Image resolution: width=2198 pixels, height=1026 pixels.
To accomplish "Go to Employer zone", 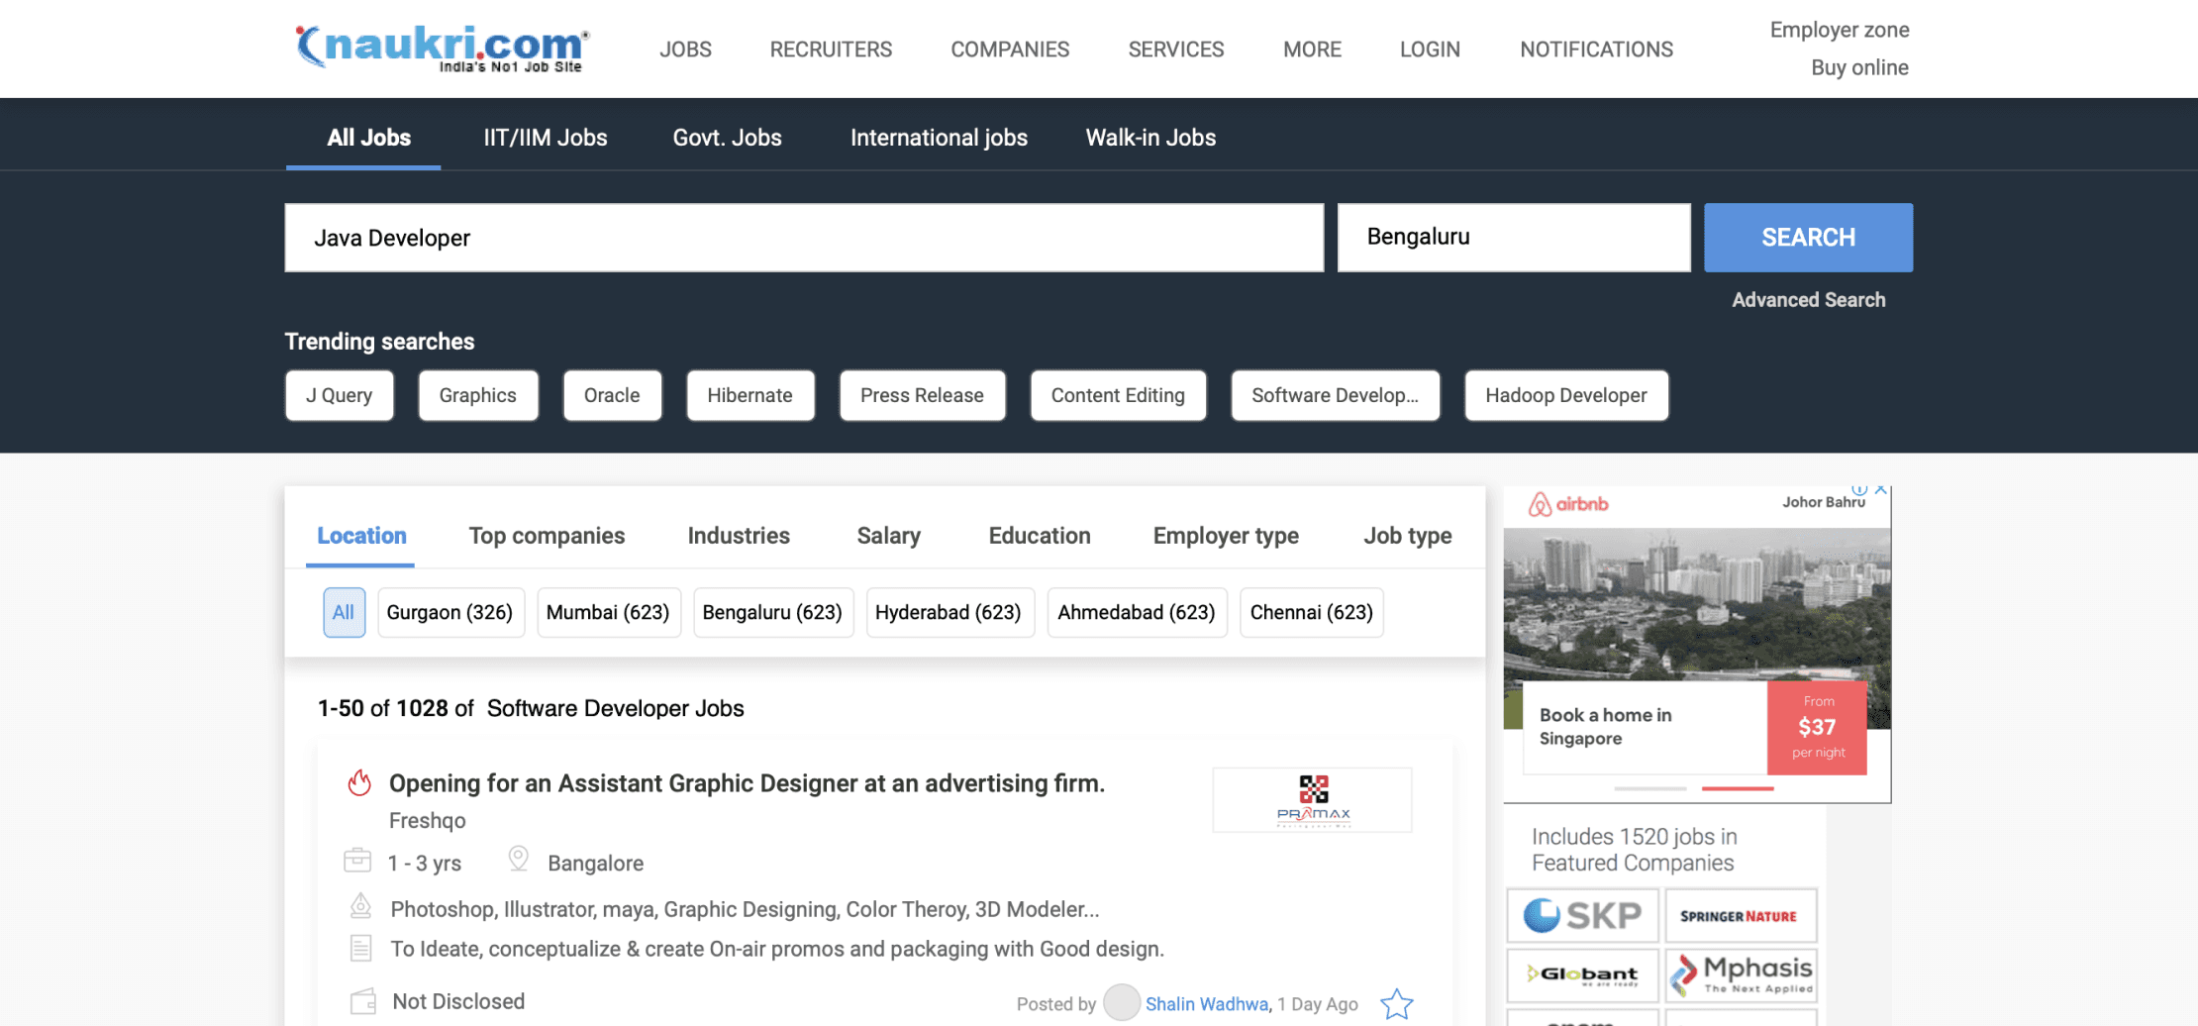I will point(1839,30).
